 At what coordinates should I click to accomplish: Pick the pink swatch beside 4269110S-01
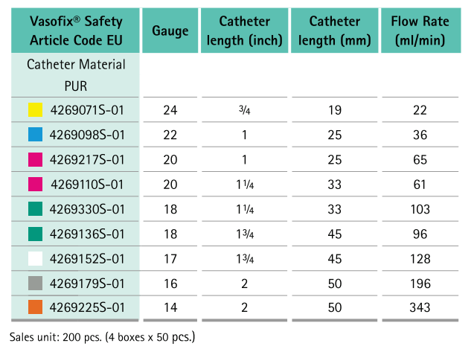[34, 185]
